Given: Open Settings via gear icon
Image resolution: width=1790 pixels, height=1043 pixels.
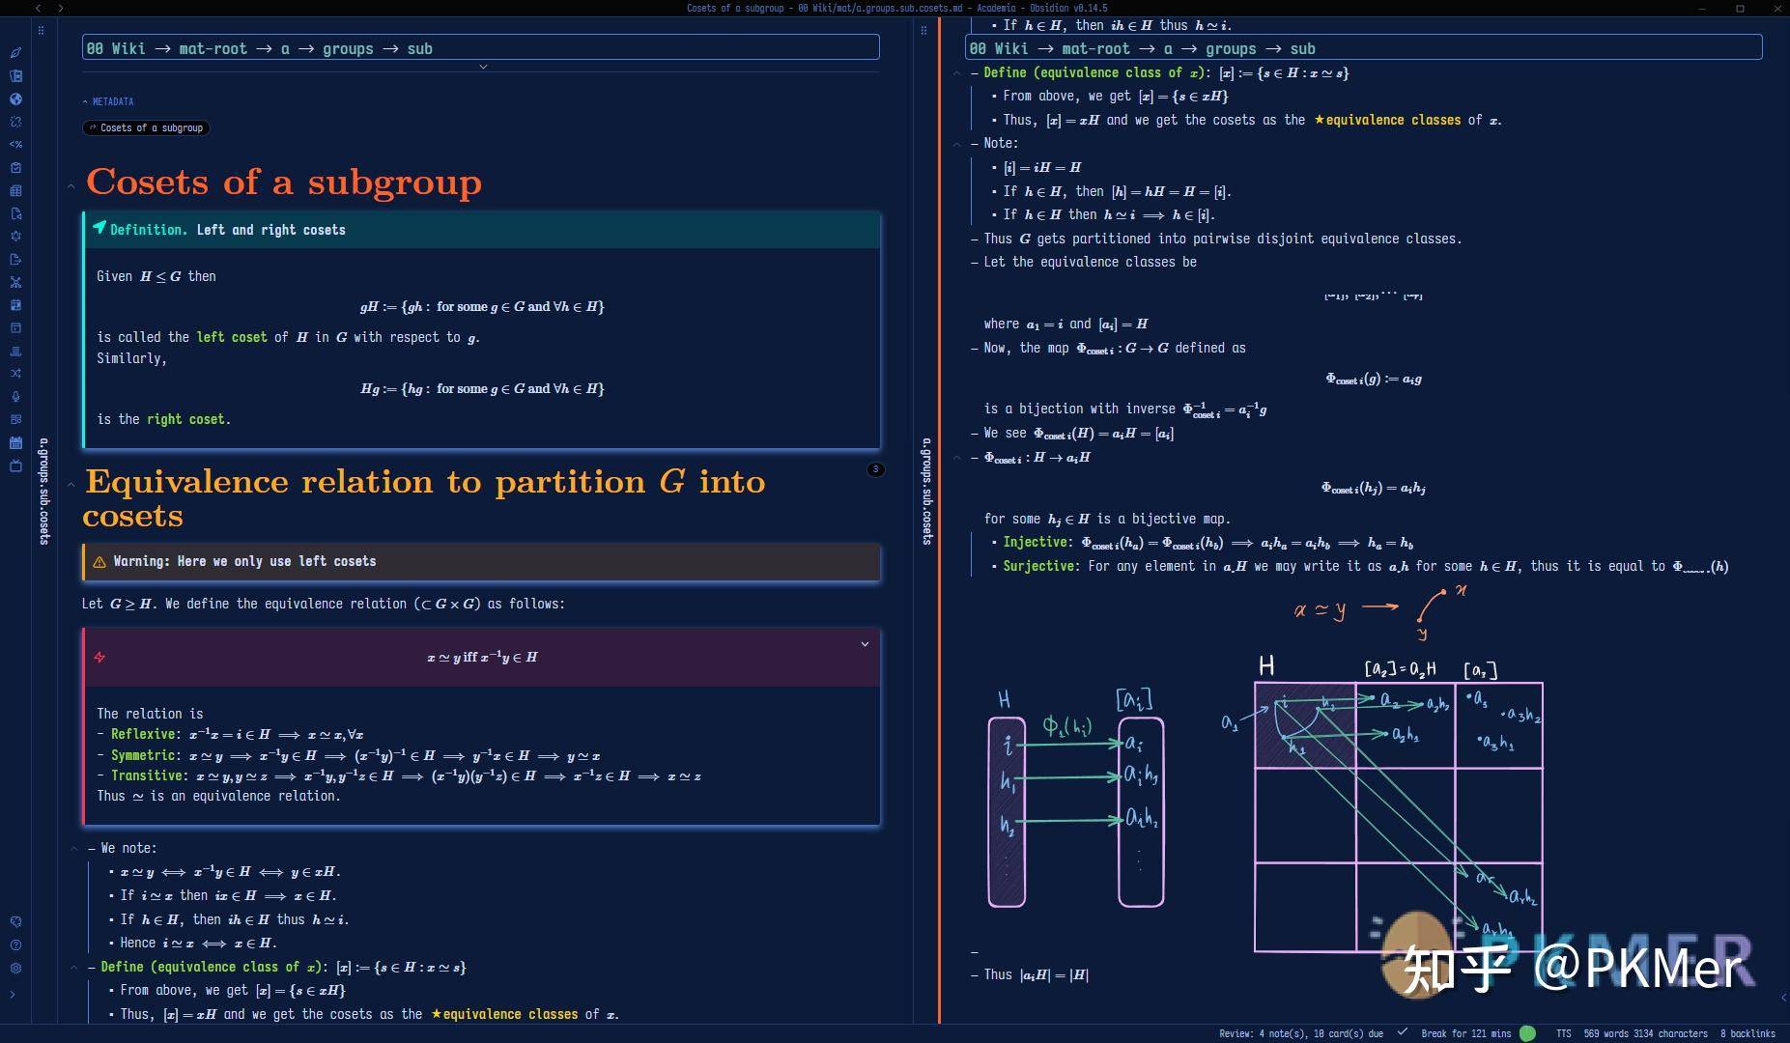Looking at the screenshot, I should [15, 968].
